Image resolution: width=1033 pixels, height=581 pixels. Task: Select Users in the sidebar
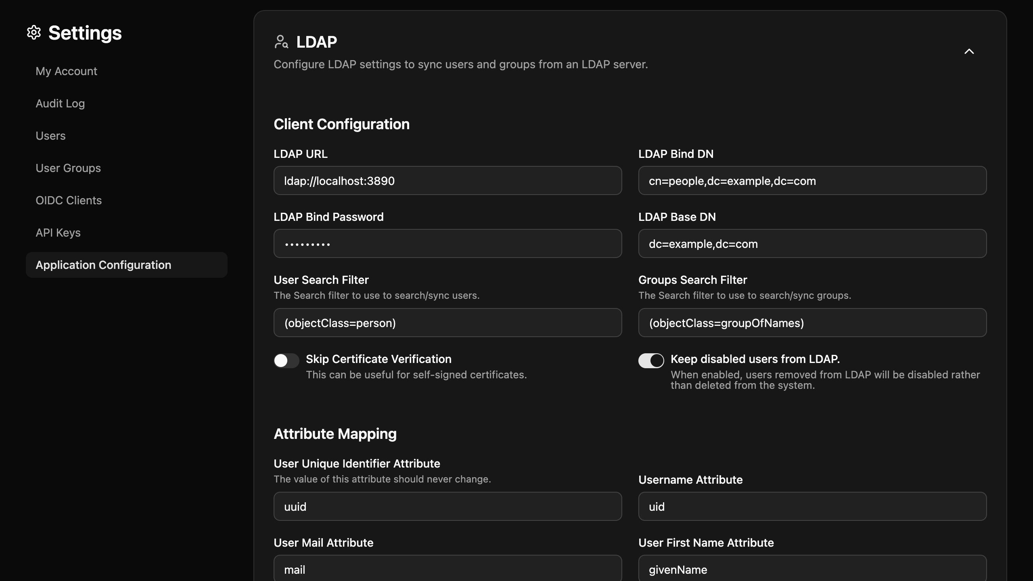click(x=51, y=136)
